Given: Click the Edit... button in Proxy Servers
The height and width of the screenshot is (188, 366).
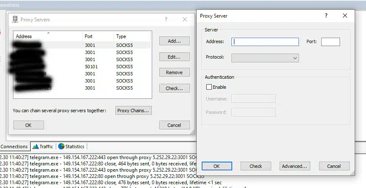Looking at the screenshot, I should (174, 57).
